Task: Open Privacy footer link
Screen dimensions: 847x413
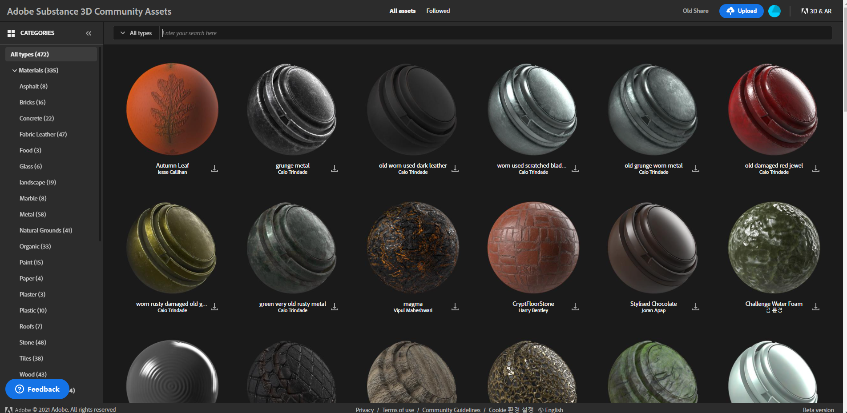Action: click(x=365, y=410)
